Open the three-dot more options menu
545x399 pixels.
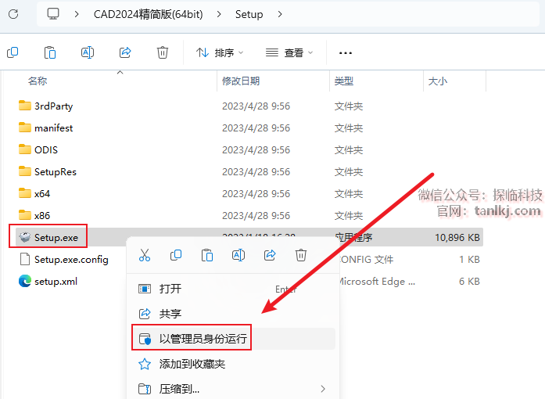coord(345,53)
